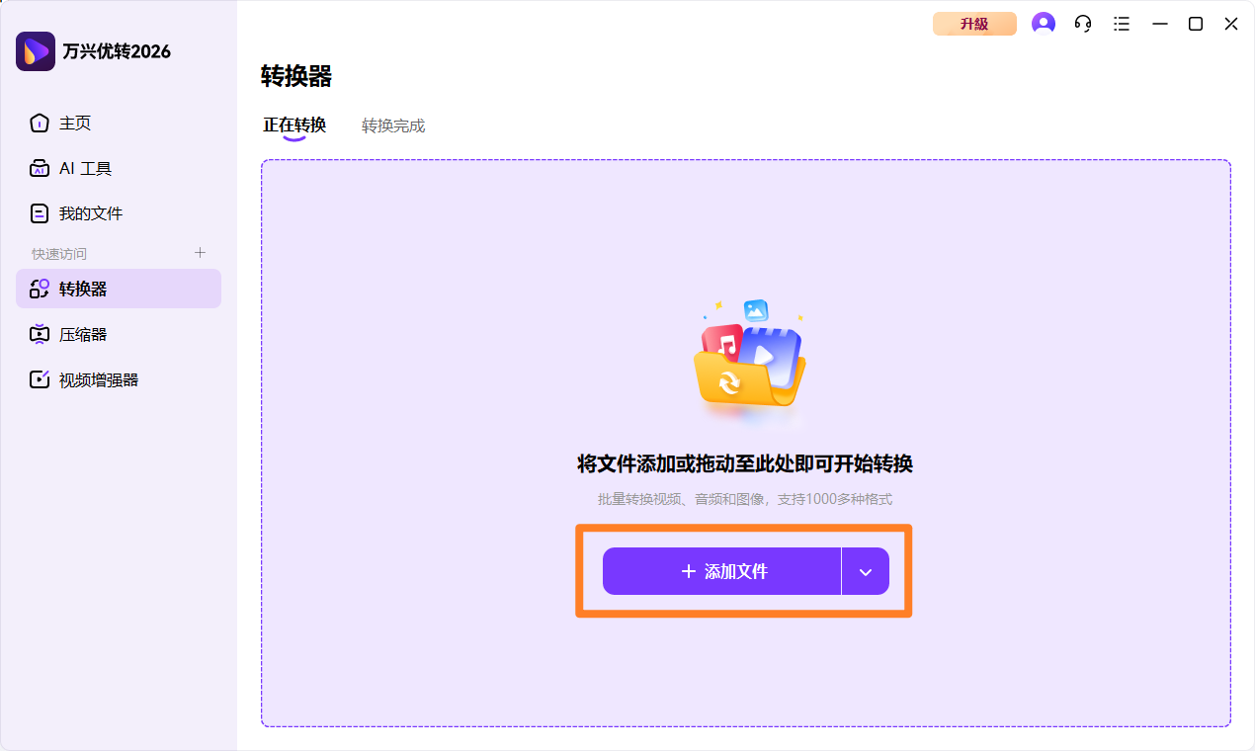Select the 转换器 (Converter) tool icon

38,289
